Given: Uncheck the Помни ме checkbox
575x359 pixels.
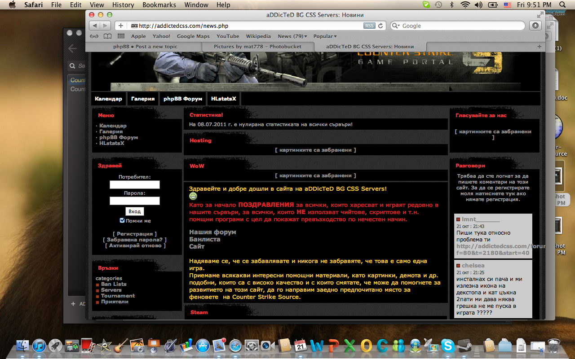Looking at the screenshot, I should pyautogui.click(x=122, y=220).
